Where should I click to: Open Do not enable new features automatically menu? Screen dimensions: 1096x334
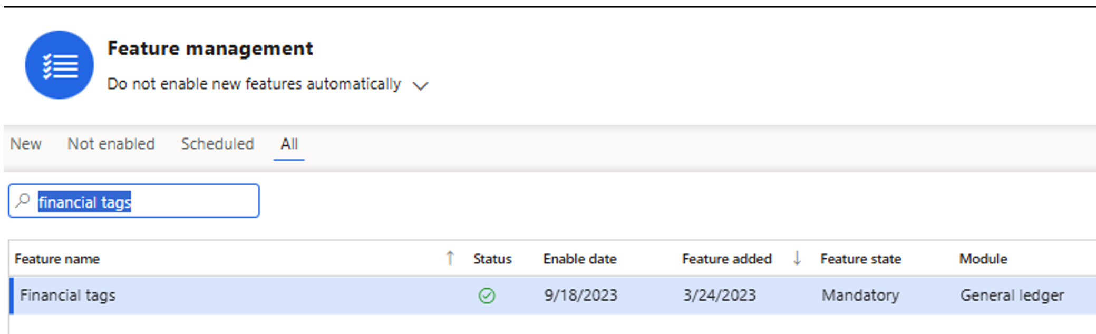click(254, 84)
